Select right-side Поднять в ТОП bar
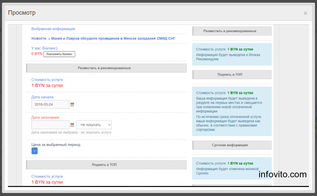The image size is (317, 196). [232, 74]
